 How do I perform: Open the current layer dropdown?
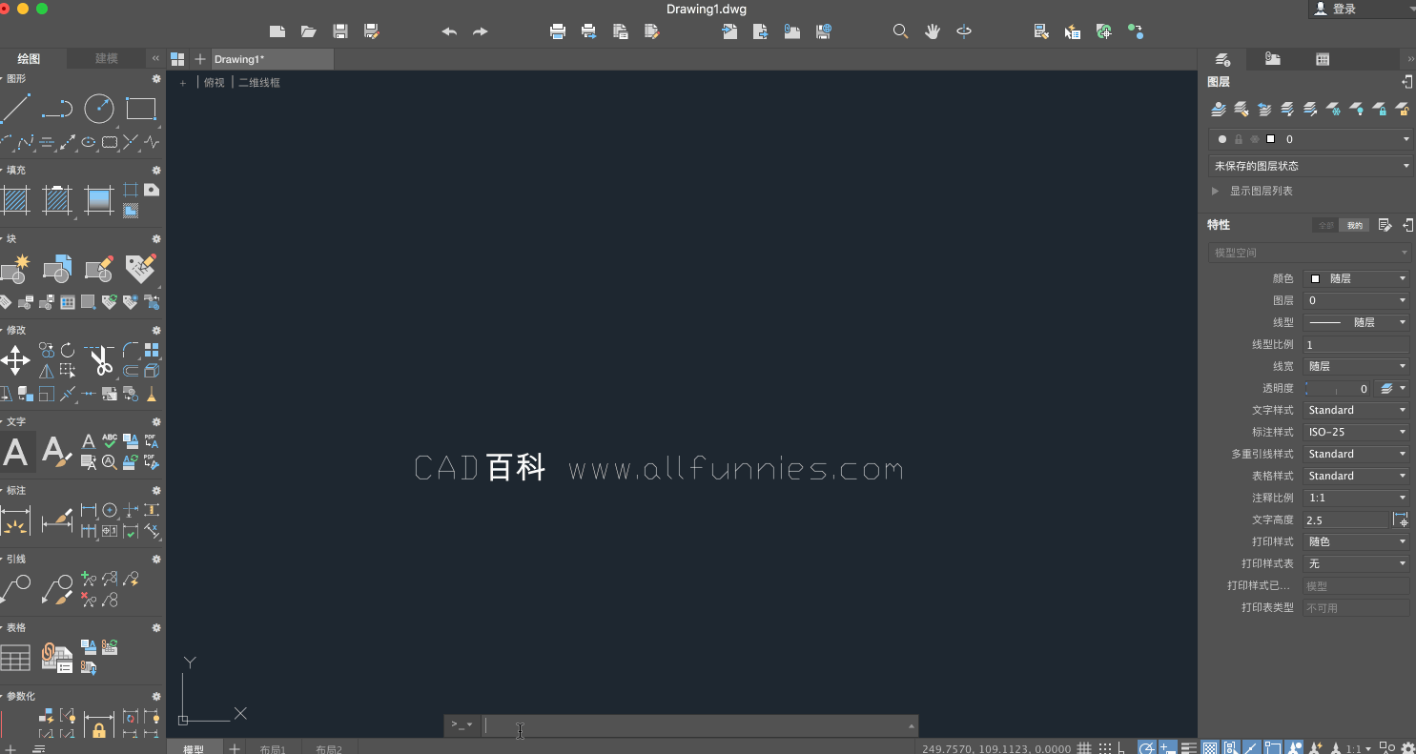(1310, 139)
